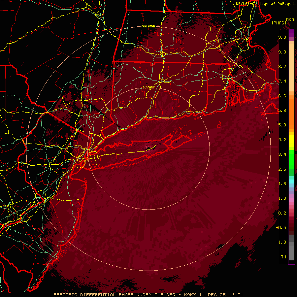Viewport: 297px width, 297px height.
Task: Pick the pink segment of the color bar
Action: pos(291,200)
